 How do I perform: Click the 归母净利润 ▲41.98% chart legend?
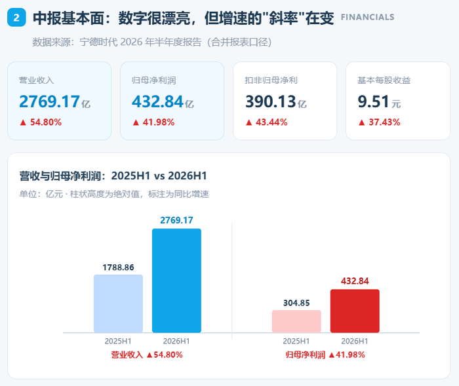click(x=325, y=355)
